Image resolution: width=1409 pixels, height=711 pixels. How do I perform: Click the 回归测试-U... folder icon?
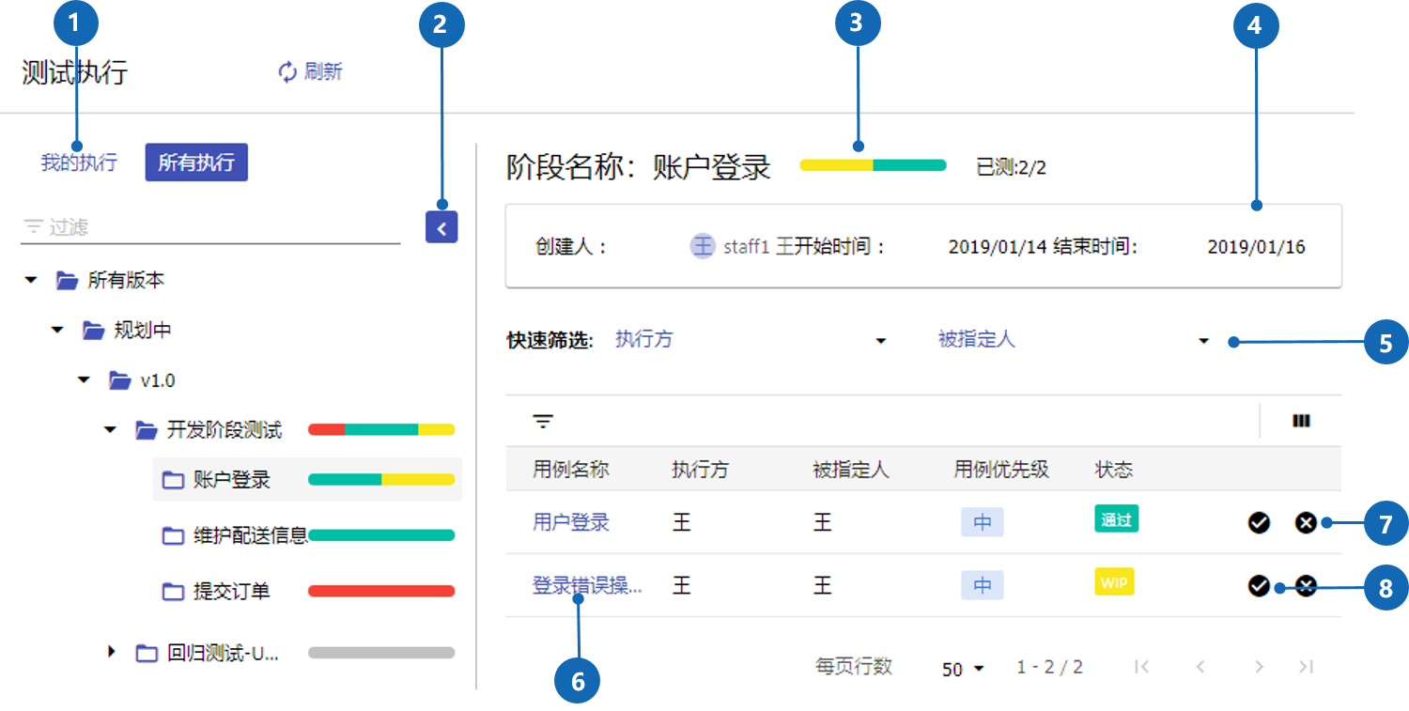point(146,653)
